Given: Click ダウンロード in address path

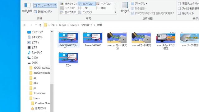Looking at the screenshot, I should (87, 25).
